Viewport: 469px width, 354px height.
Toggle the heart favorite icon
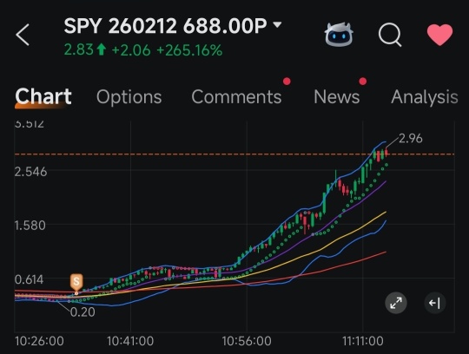click(439, 35)
